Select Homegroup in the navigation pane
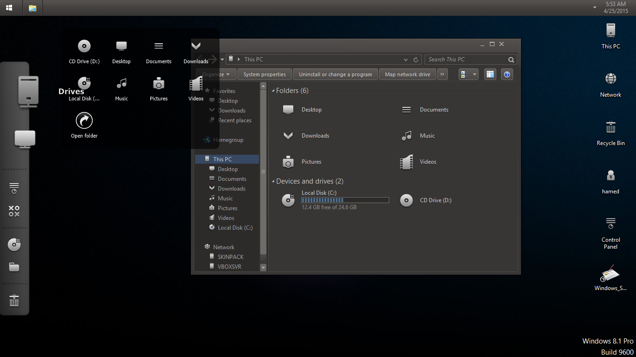The height and width of the screenshot is (357, 636). (228, 140)
